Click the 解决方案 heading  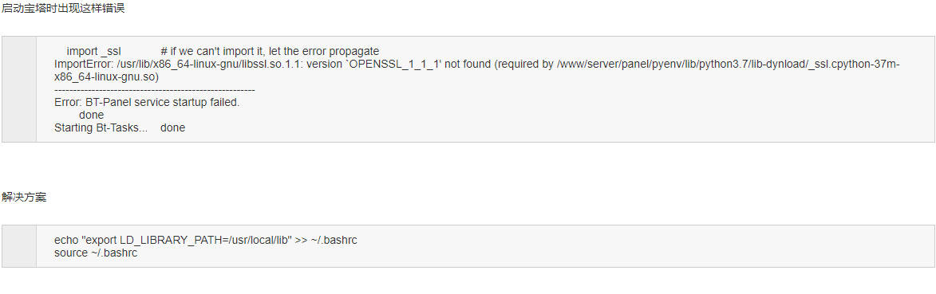tap(23, 198)
